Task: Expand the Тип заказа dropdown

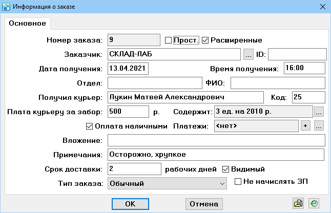Action: (x=167, y=183)
